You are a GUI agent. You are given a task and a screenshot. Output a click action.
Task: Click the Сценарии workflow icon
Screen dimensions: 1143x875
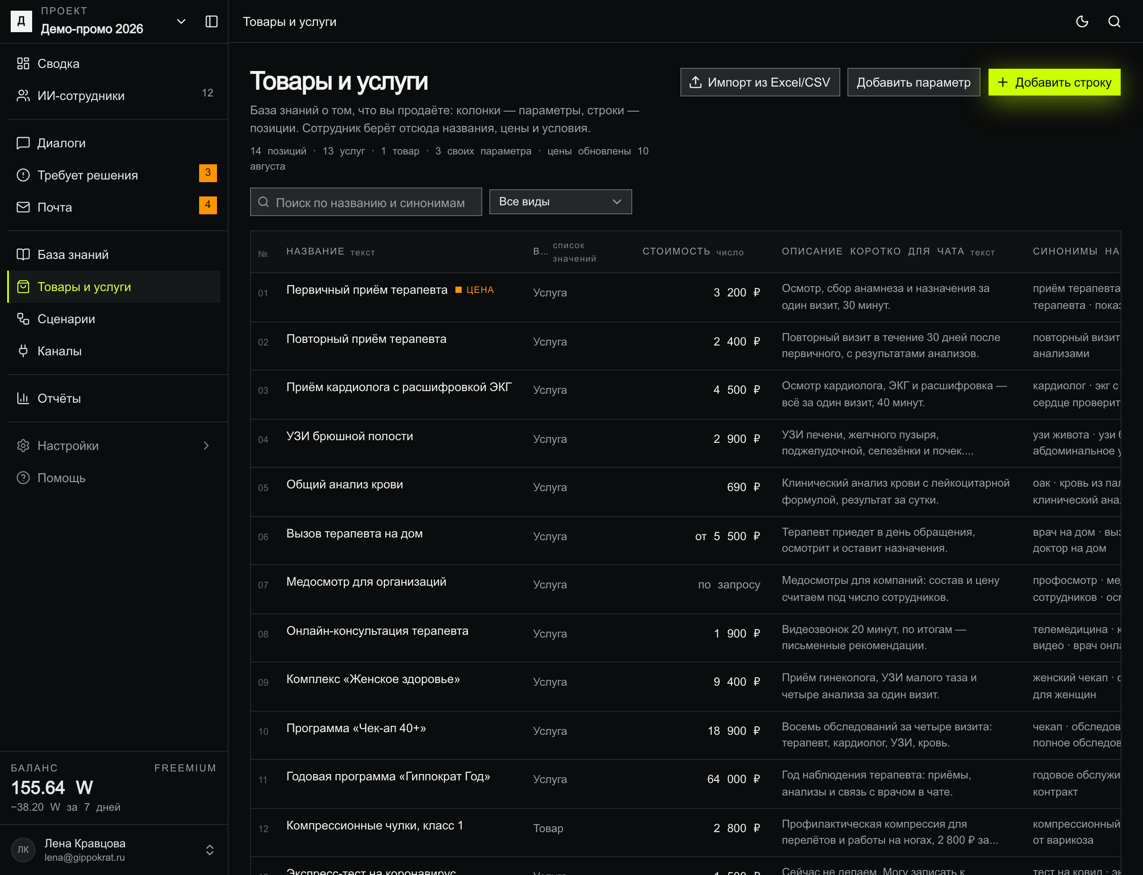23,319
